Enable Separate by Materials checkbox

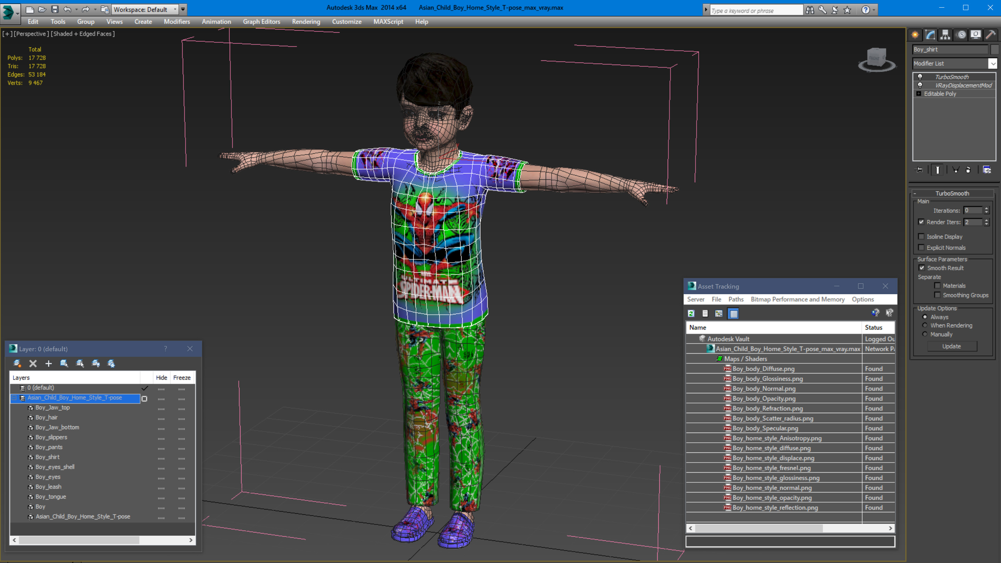[937, 285]
